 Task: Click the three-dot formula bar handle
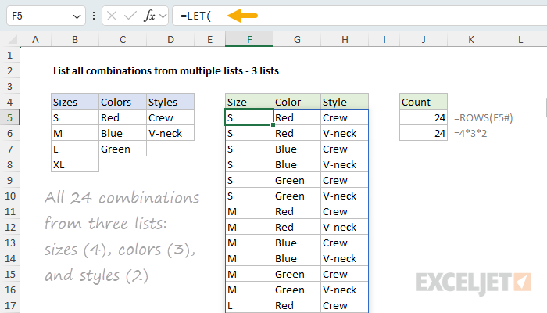pos(94,16)
